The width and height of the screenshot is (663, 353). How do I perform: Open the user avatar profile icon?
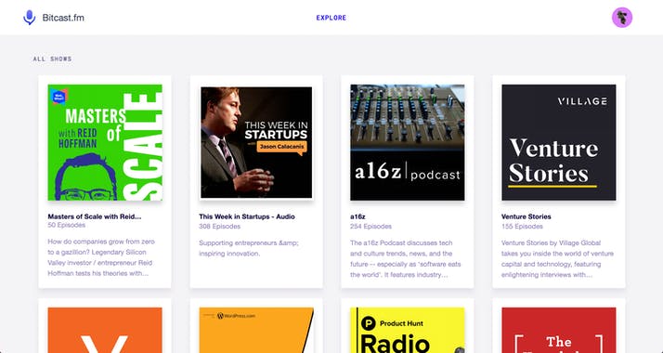[x=622, y=18]
